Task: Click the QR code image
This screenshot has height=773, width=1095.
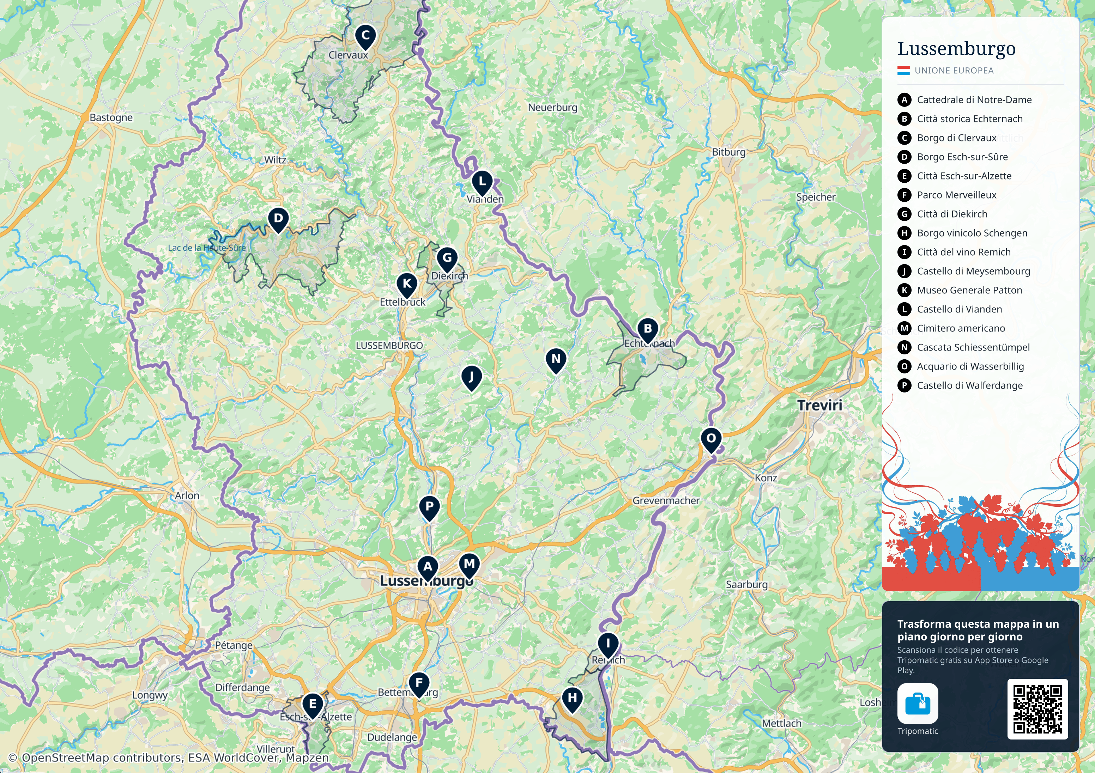Action: 1037,709
